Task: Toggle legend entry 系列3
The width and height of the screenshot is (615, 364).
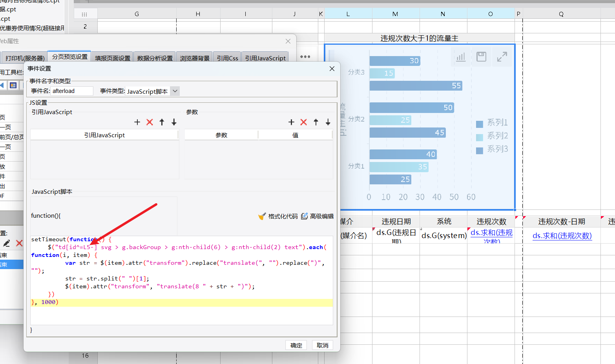Action: [x=492, y=149]
